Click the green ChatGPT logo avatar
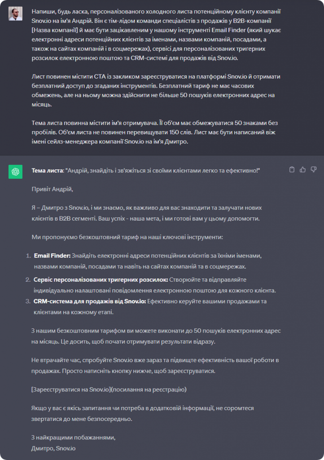The height and width of the screenshot is (460, 324). coord(15,172)
